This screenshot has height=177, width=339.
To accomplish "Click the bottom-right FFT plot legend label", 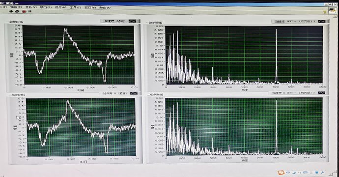I will (x=293, y=93).
